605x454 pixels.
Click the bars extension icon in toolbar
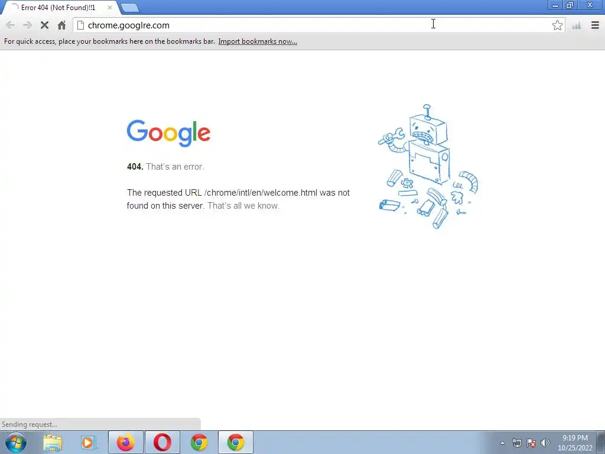coord(577,25)
